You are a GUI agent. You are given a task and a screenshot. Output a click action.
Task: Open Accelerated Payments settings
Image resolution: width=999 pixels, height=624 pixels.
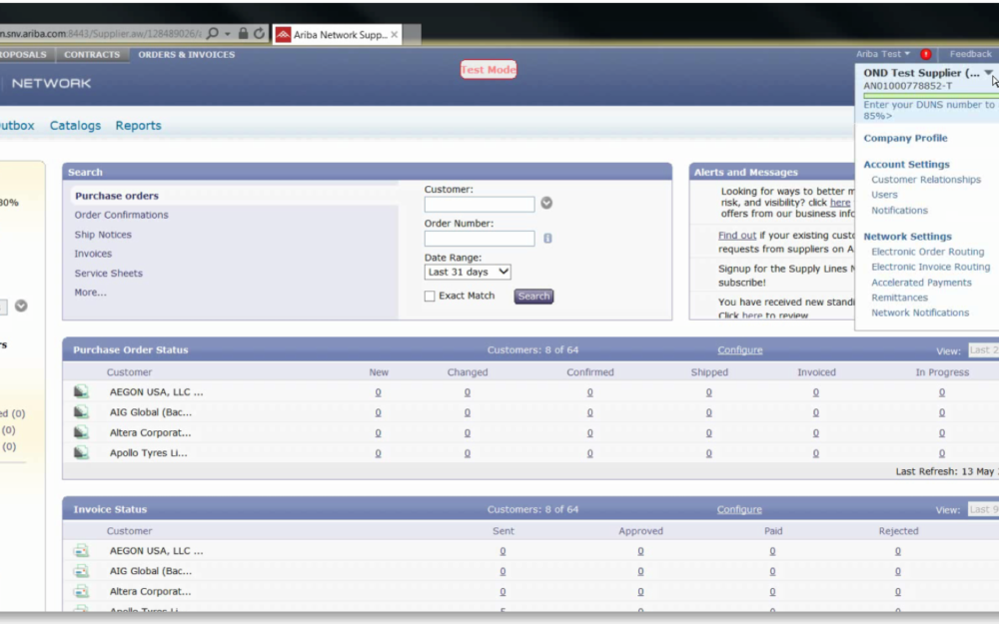pyautogui.click(x=921, y=283)
